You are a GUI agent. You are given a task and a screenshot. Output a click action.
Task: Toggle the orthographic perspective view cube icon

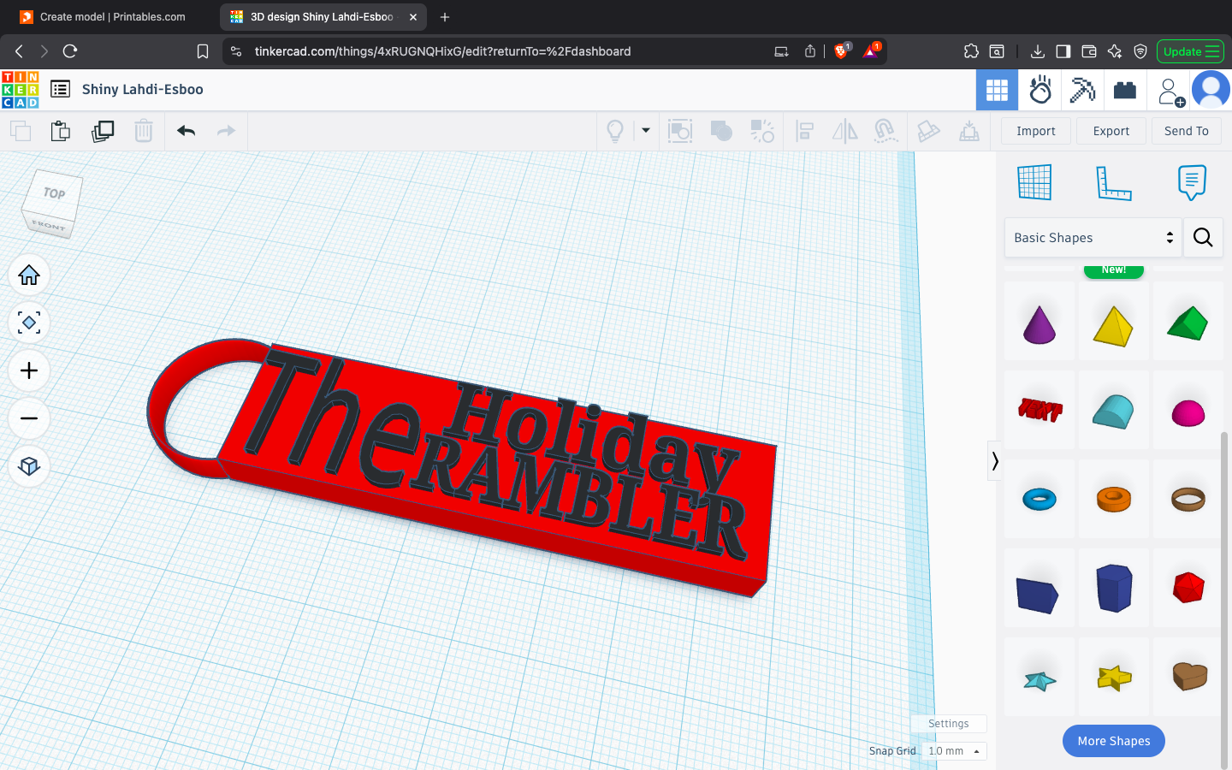click(x=29, y=466)
